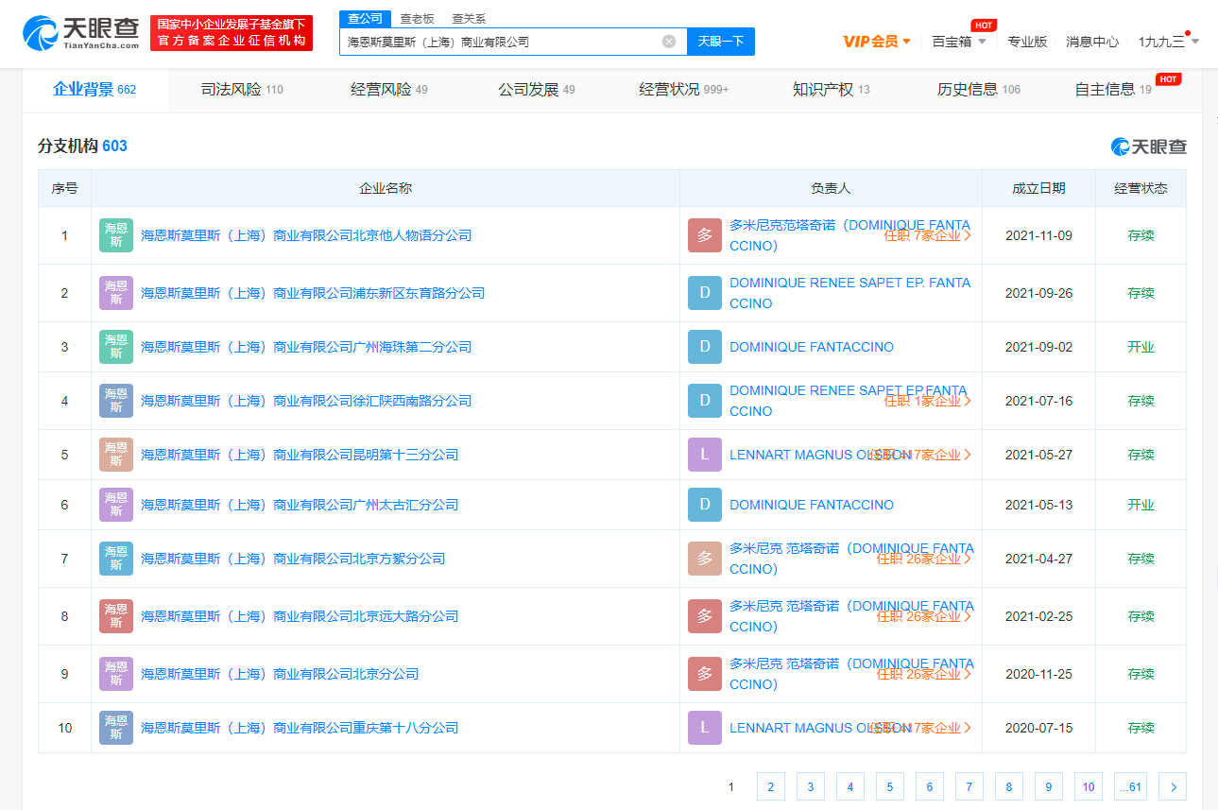The height and width of the screenshot is (810, 1218).
Task: Expand the 百宝箱 dropdown
Action: (x=957, y=42)
